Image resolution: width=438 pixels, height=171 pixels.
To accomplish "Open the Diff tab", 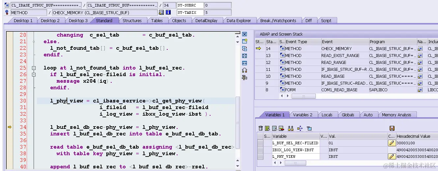I will 308,20.
